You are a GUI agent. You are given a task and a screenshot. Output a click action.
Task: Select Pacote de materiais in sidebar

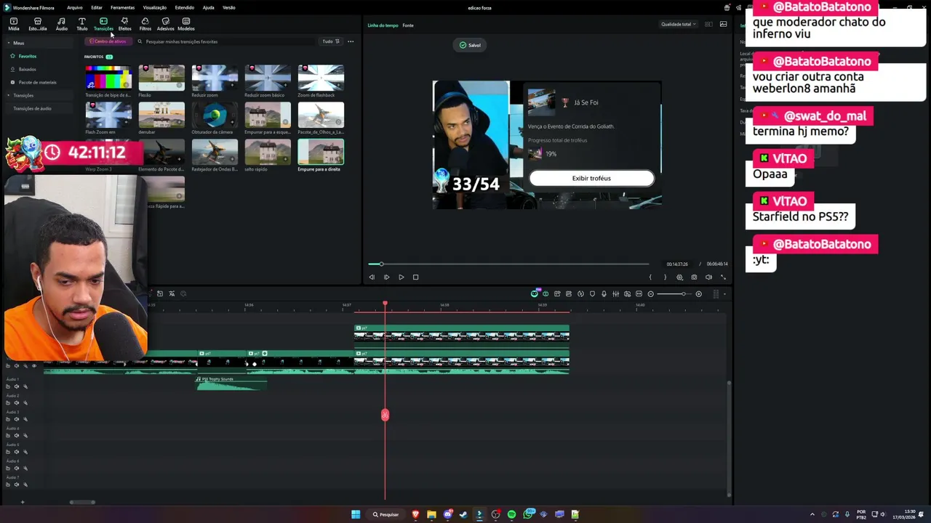(x=37, y=82)
